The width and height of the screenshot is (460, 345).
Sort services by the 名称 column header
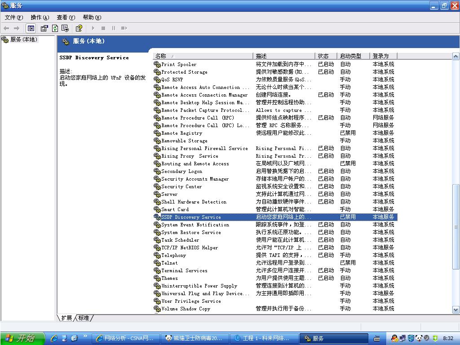203,56
